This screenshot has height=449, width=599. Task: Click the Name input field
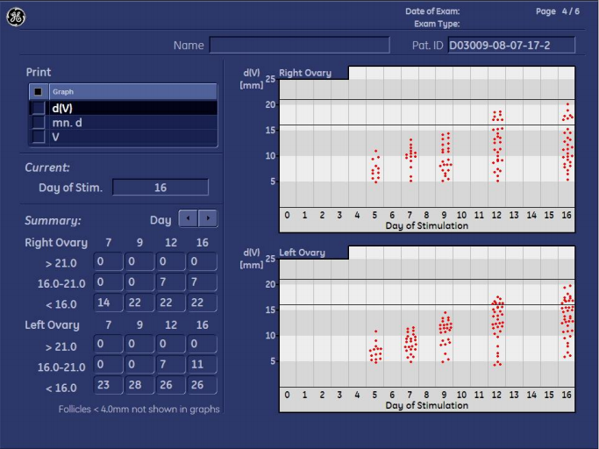tap(300, 45)
